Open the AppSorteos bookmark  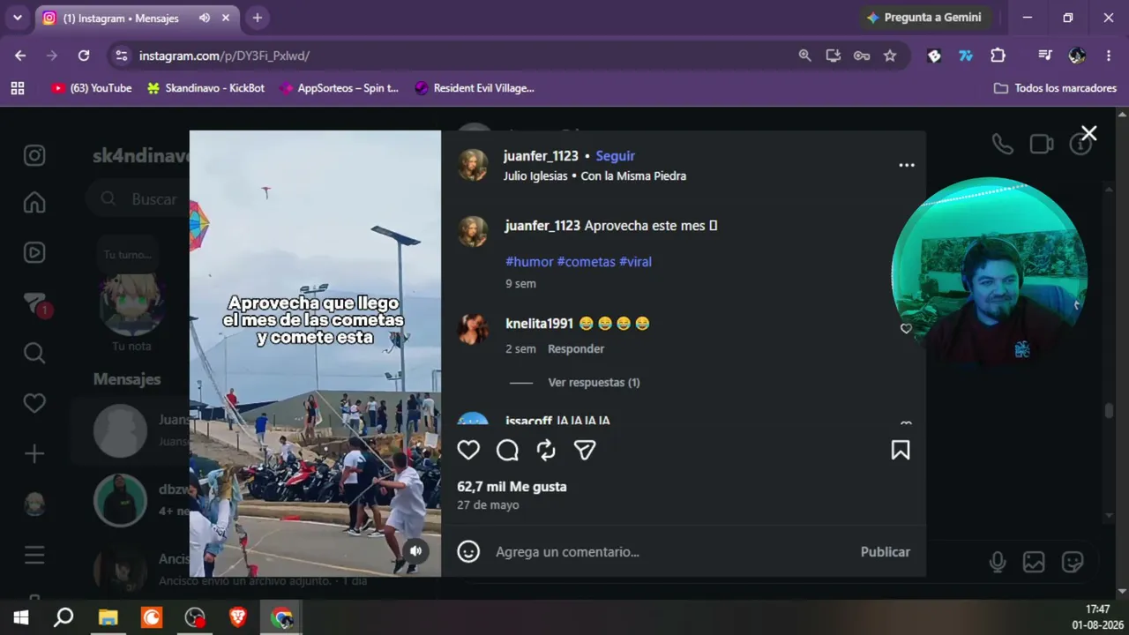coord(340,88)
